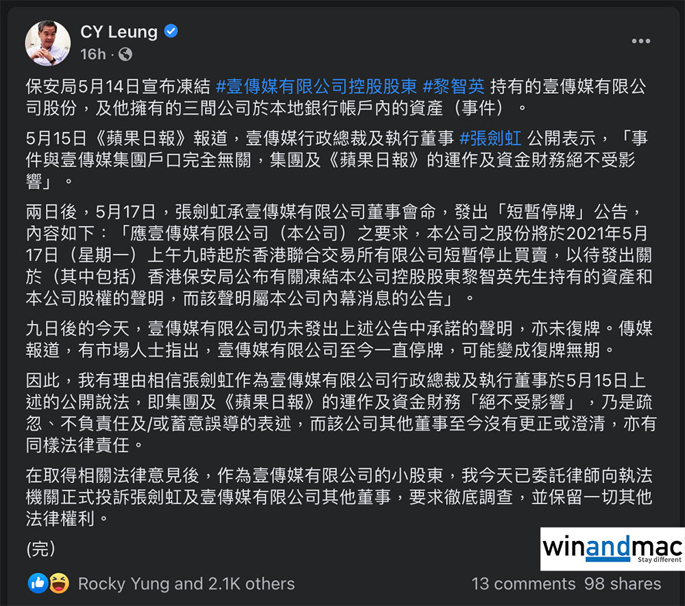Open the CY Leung profile name link
The width and height of the screenshot is (685, 606).
click(119, 31)
